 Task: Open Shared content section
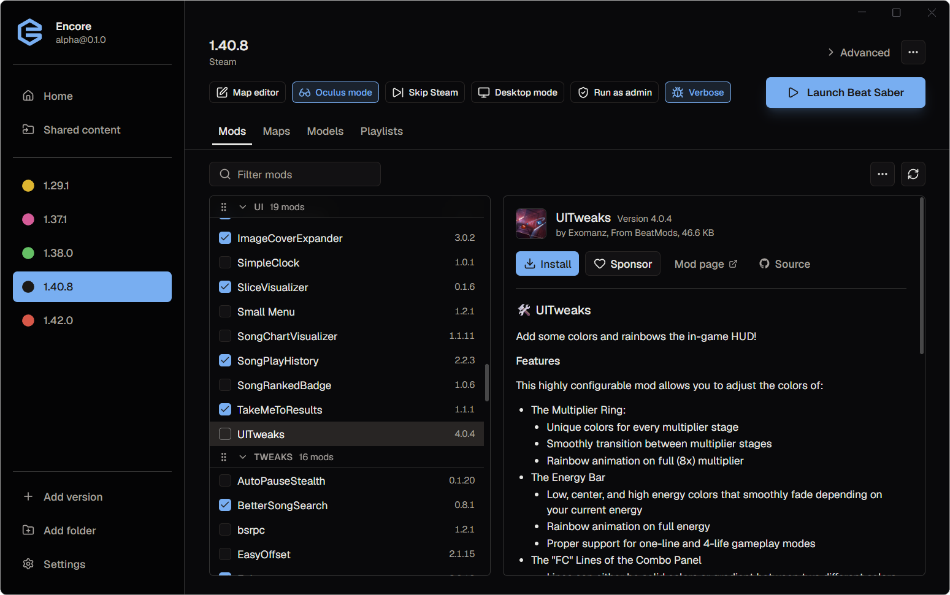(x=92, y=130)
